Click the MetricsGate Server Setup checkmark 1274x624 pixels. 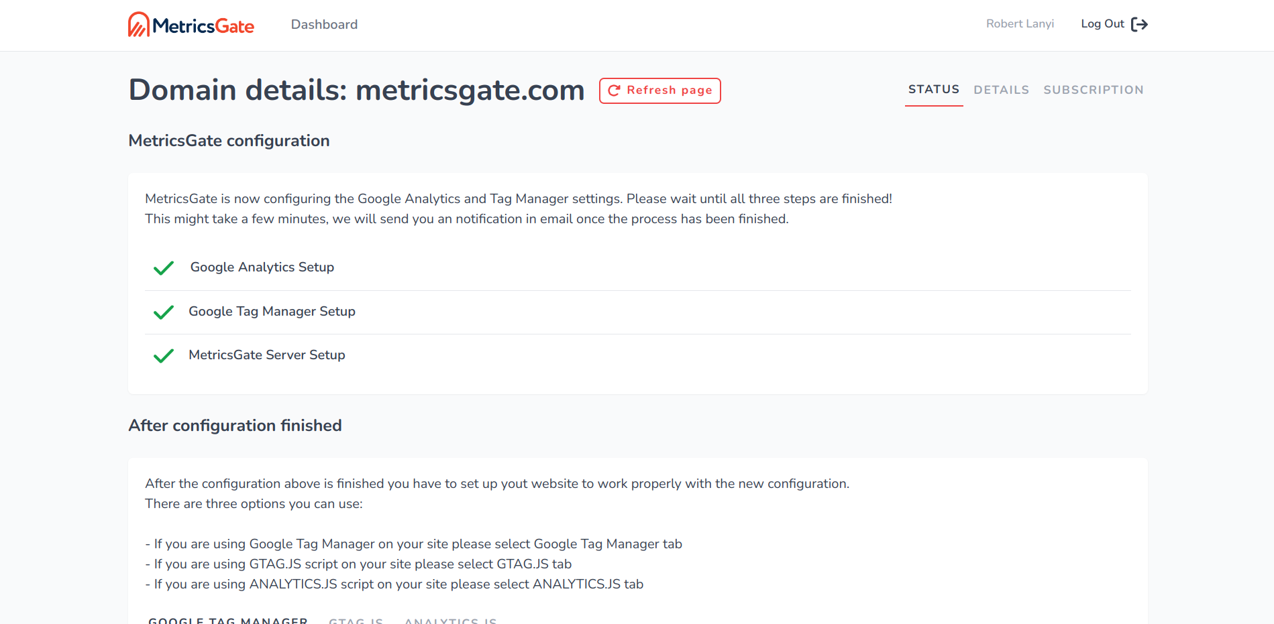click(x=164, y=356)
